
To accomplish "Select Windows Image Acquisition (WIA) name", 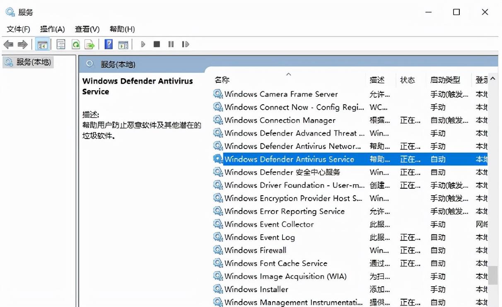I will tap(286, 276).
